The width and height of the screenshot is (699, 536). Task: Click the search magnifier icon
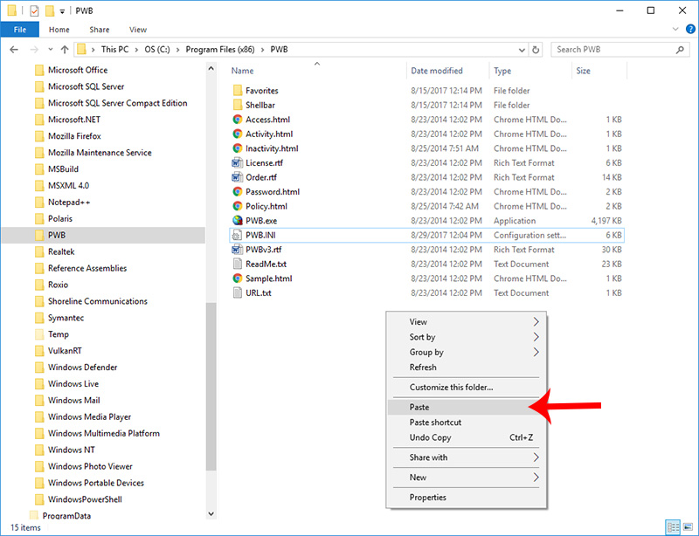coord(680,50)
